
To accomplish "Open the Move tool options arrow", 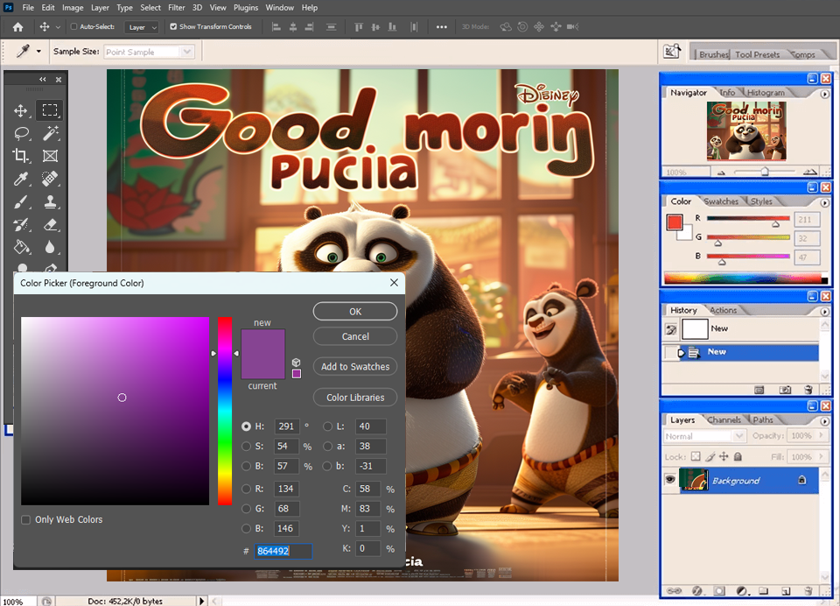I will click(58, 27).
